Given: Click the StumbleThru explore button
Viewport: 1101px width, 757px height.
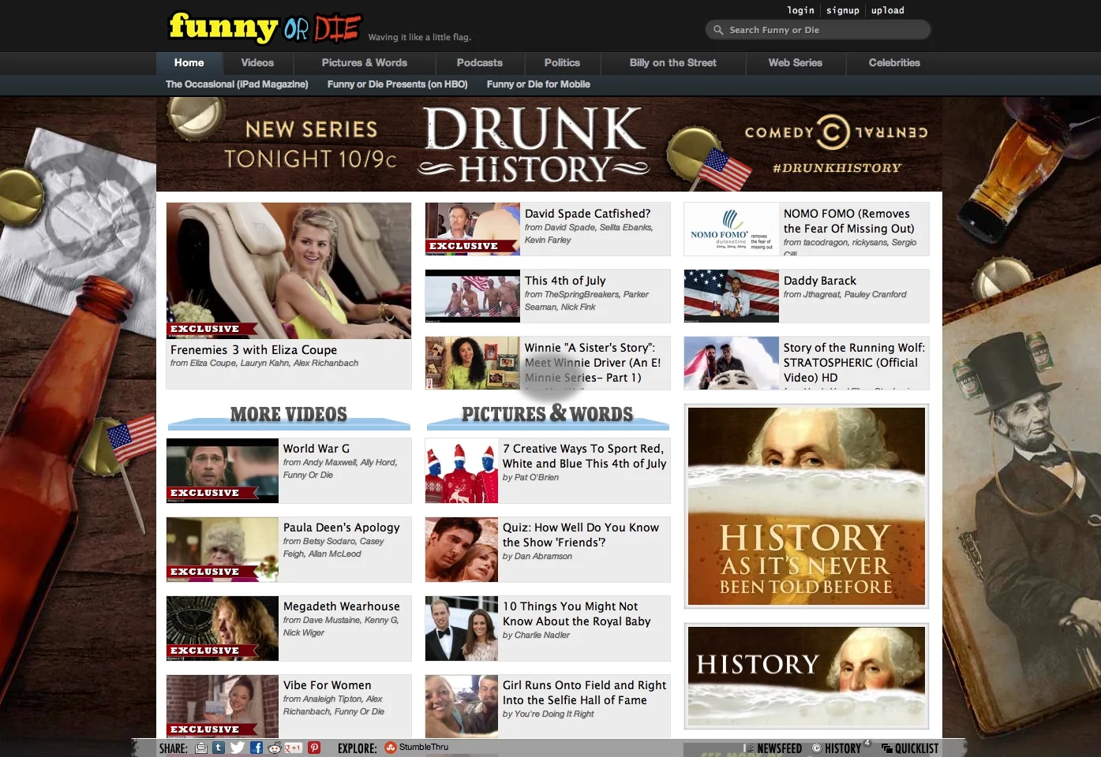Looking at the screenshot, I should click(417, 748).
